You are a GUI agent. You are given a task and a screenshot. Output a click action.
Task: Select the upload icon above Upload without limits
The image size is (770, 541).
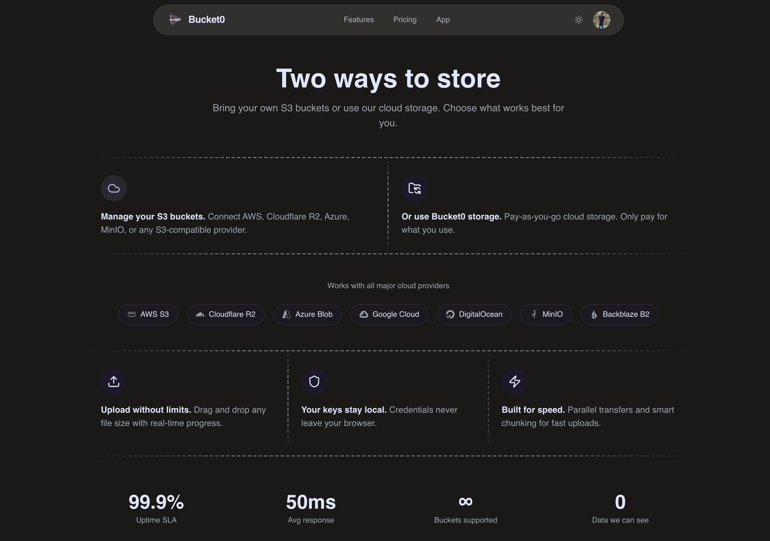coord(114,381)
